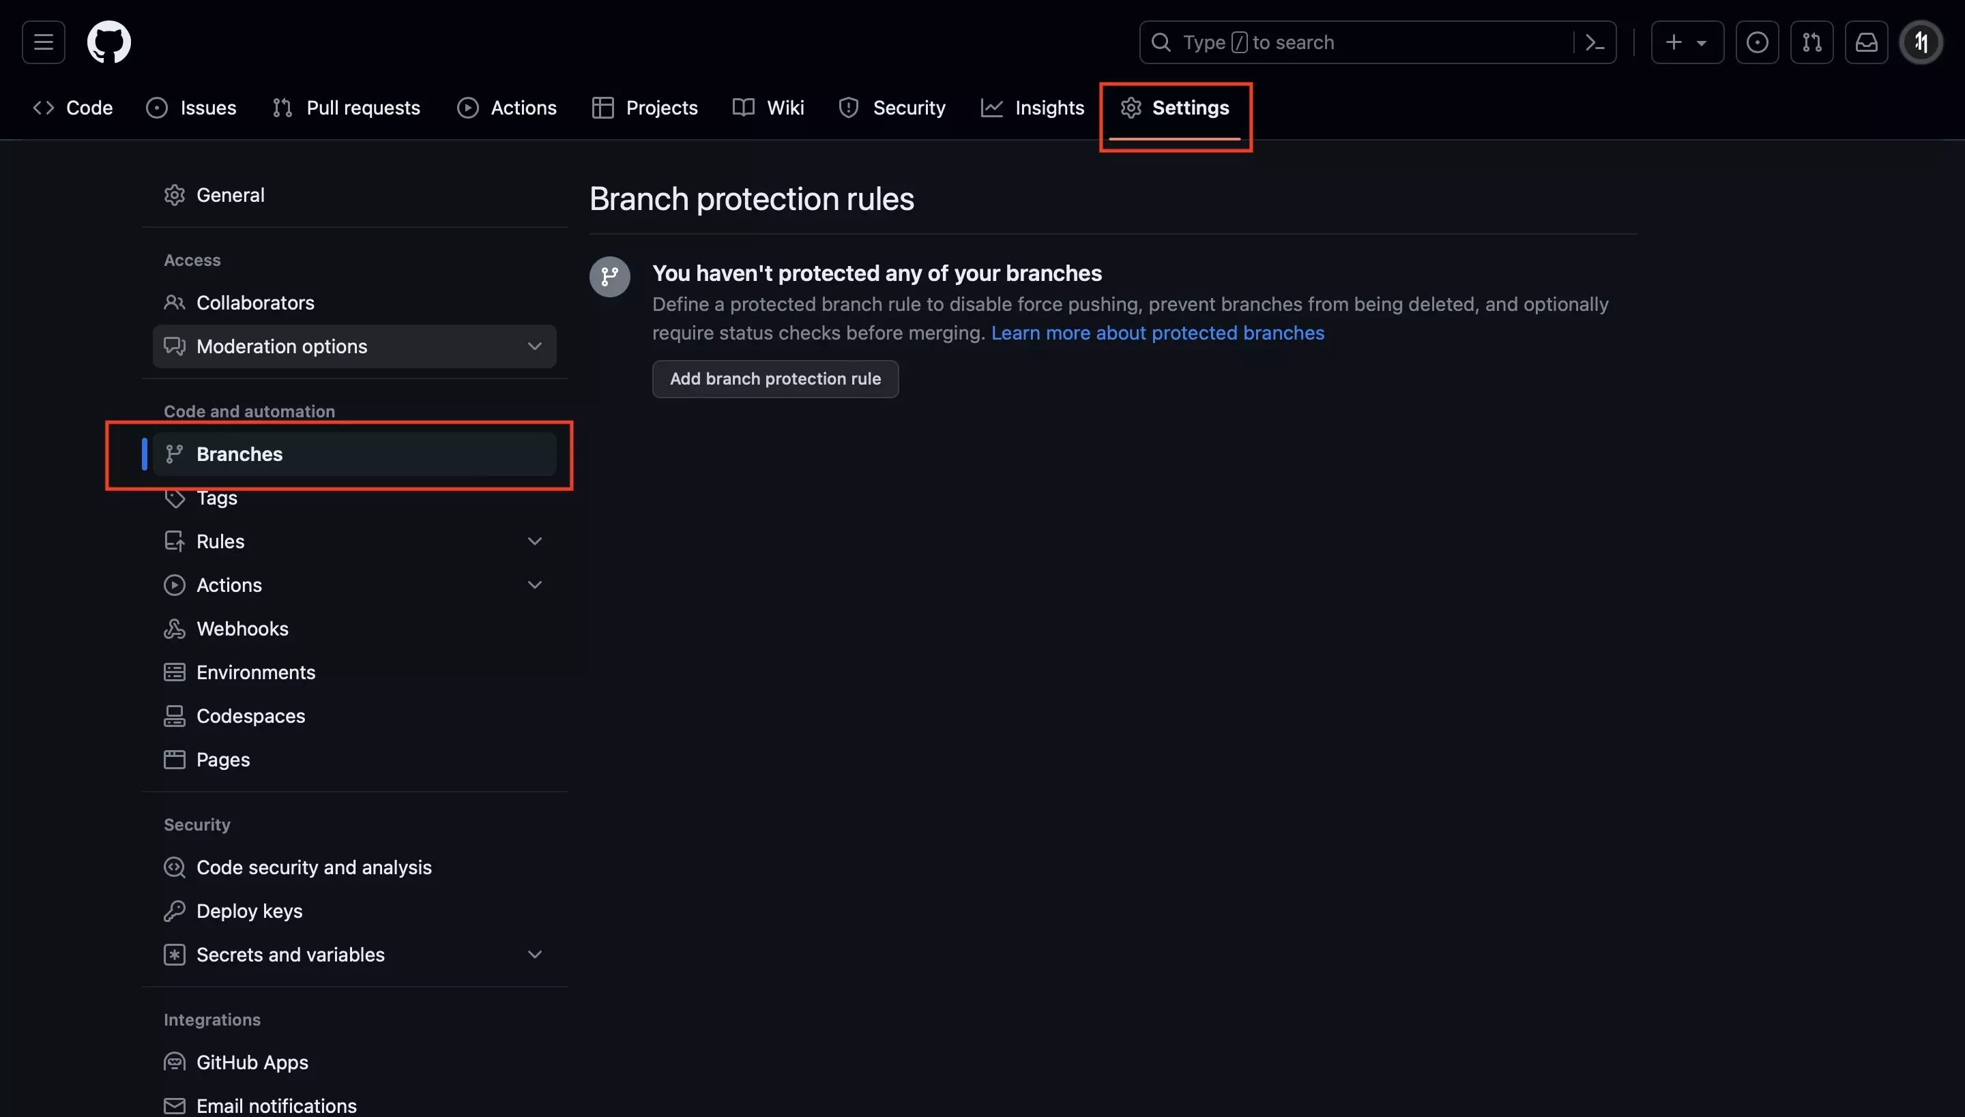
Task: Switch to the Pull requests tab
Action: [x=346, y=108]
